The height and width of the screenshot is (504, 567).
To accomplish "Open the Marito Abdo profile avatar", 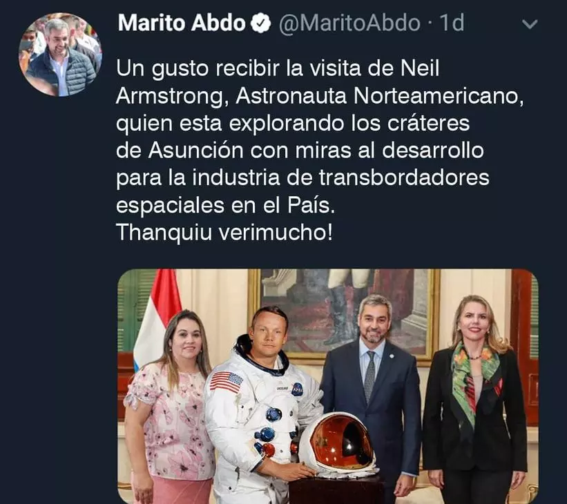I will tap(60, 55).
